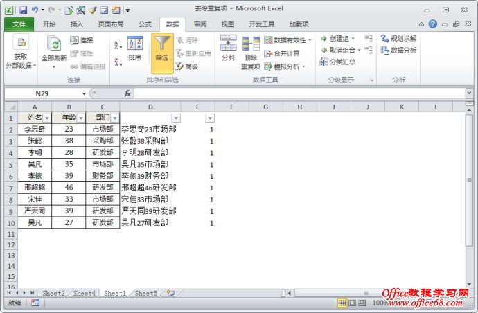Click Remove Duplicates (删除重复项)
This screenshot has width=478, height=313.
click(251, 53)
